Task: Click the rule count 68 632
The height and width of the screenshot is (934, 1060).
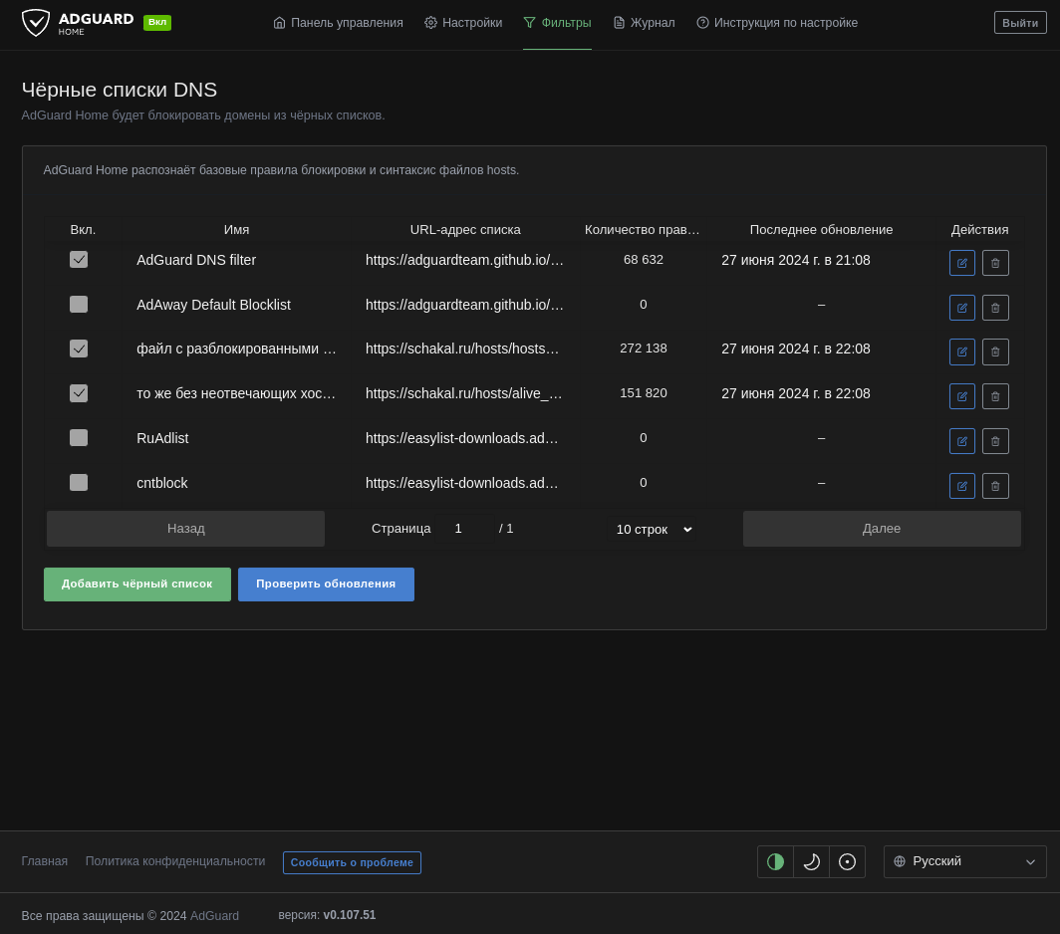Action: coord(643,260)
